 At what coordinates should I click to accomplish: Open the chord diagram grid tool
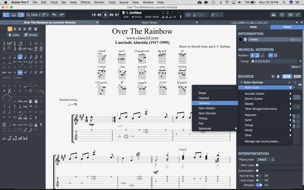(4, 125)
